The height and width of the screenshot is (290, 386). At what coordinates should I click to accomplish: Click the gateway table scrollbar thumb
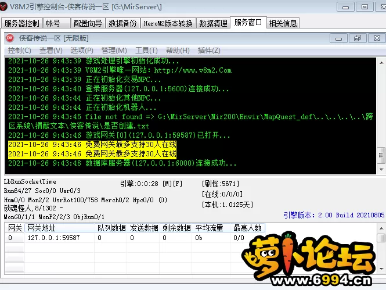(x=381, y=238)
